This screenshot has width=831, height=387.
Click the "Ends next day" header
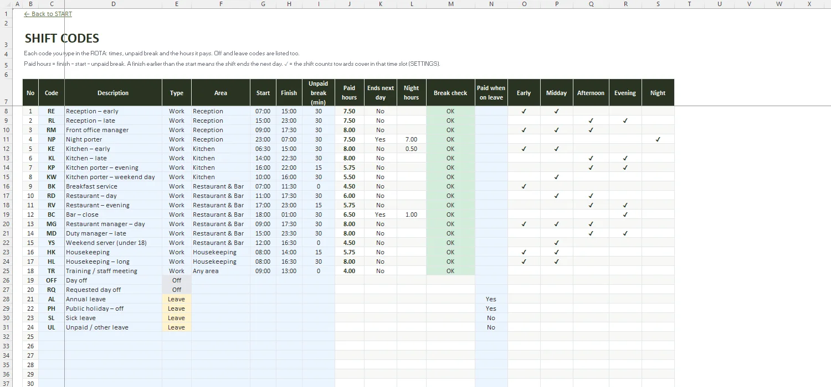pos(381,92)
